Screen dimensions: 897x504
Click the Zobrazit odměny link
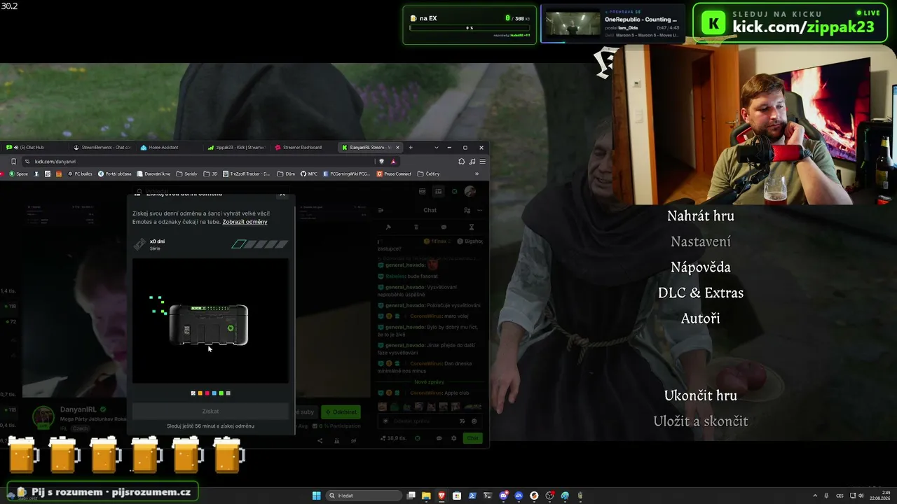point(245,222)
